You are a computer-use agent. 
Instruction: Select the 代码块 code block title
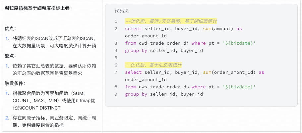pyautogui.click(x=121, y=11)
